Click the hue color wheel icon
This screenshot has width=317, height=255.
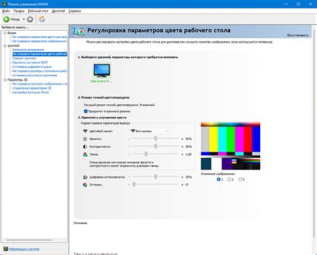pos(85,185)
